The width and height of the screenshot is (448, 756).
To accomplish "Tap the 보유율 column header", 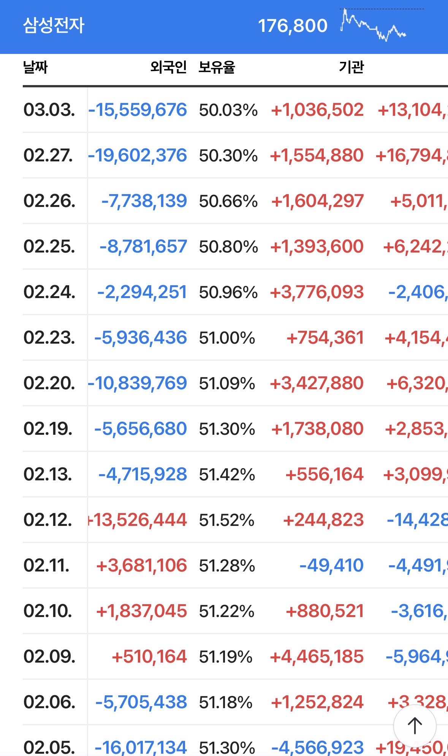I will [x=217, y=67].
